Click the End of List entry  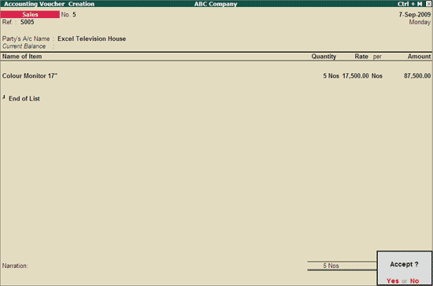(x=24, y=99)
